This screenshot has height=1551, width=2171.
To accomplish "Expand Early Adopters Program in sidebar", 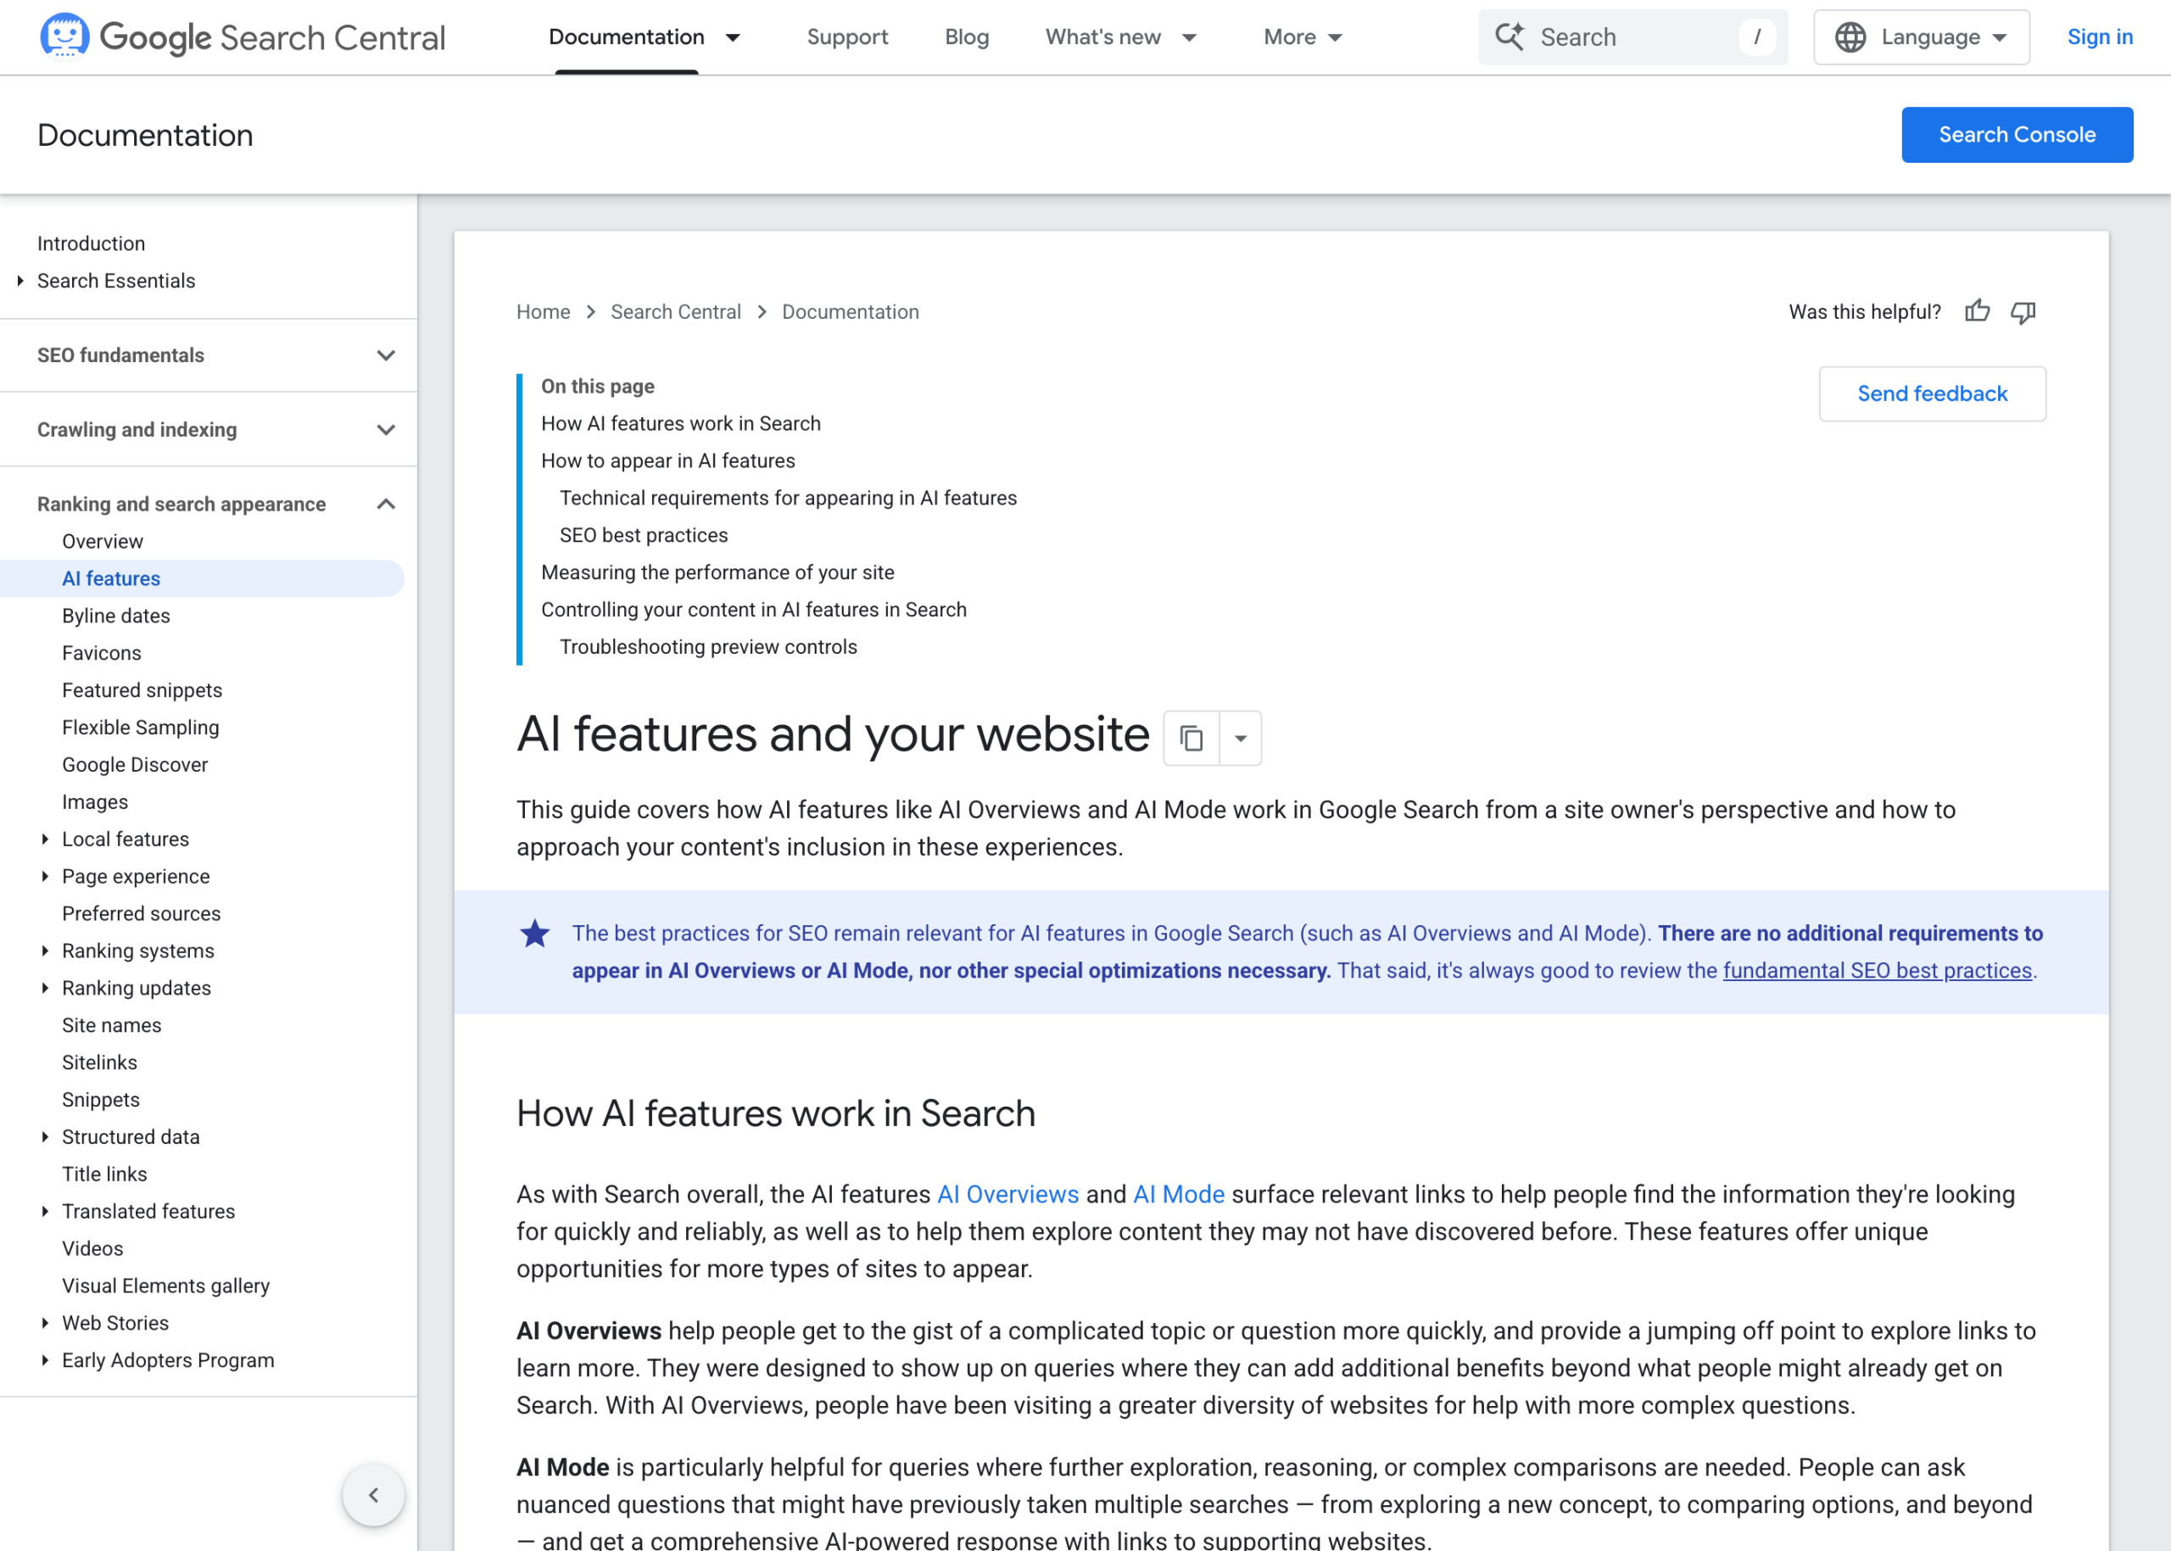I will [45, 1361].
